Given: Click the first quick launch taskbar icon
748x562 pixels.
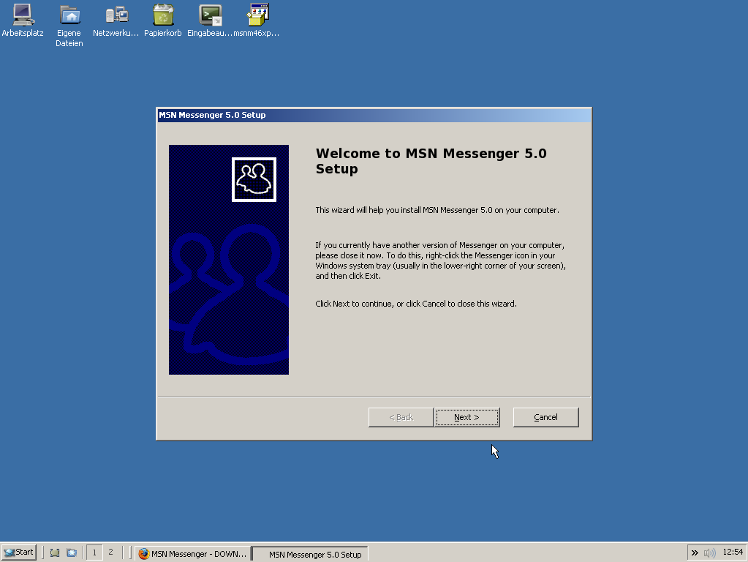Looking at the screenshot, I should [x=55, y=553].
